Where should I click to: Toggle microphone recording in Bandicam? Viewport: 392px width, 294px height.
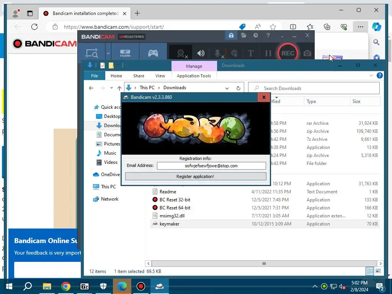click(218, 53)
